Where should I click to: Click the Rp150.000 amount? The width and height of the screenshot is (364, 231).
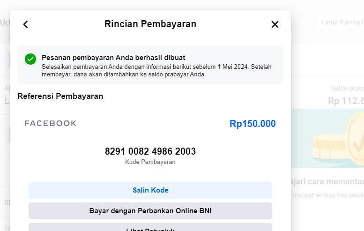coord(253,124)
